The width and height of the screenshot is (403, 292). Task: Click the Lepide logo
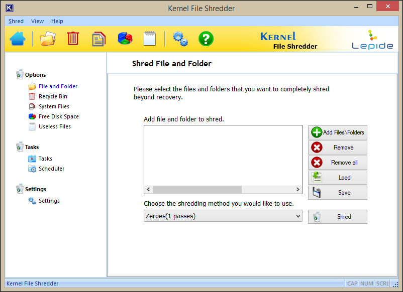(372, 40)
